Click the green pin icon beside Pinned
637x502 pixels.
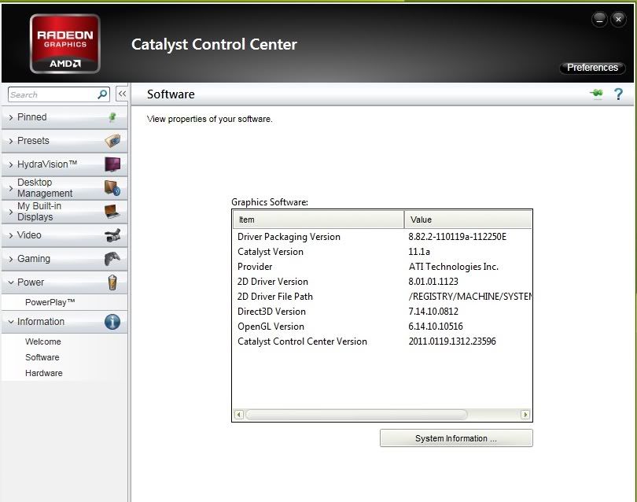pos(112,117)
